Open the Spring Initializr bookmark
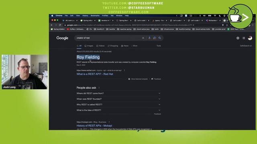This screenshot has height=144, width=257. coord(58,29)
